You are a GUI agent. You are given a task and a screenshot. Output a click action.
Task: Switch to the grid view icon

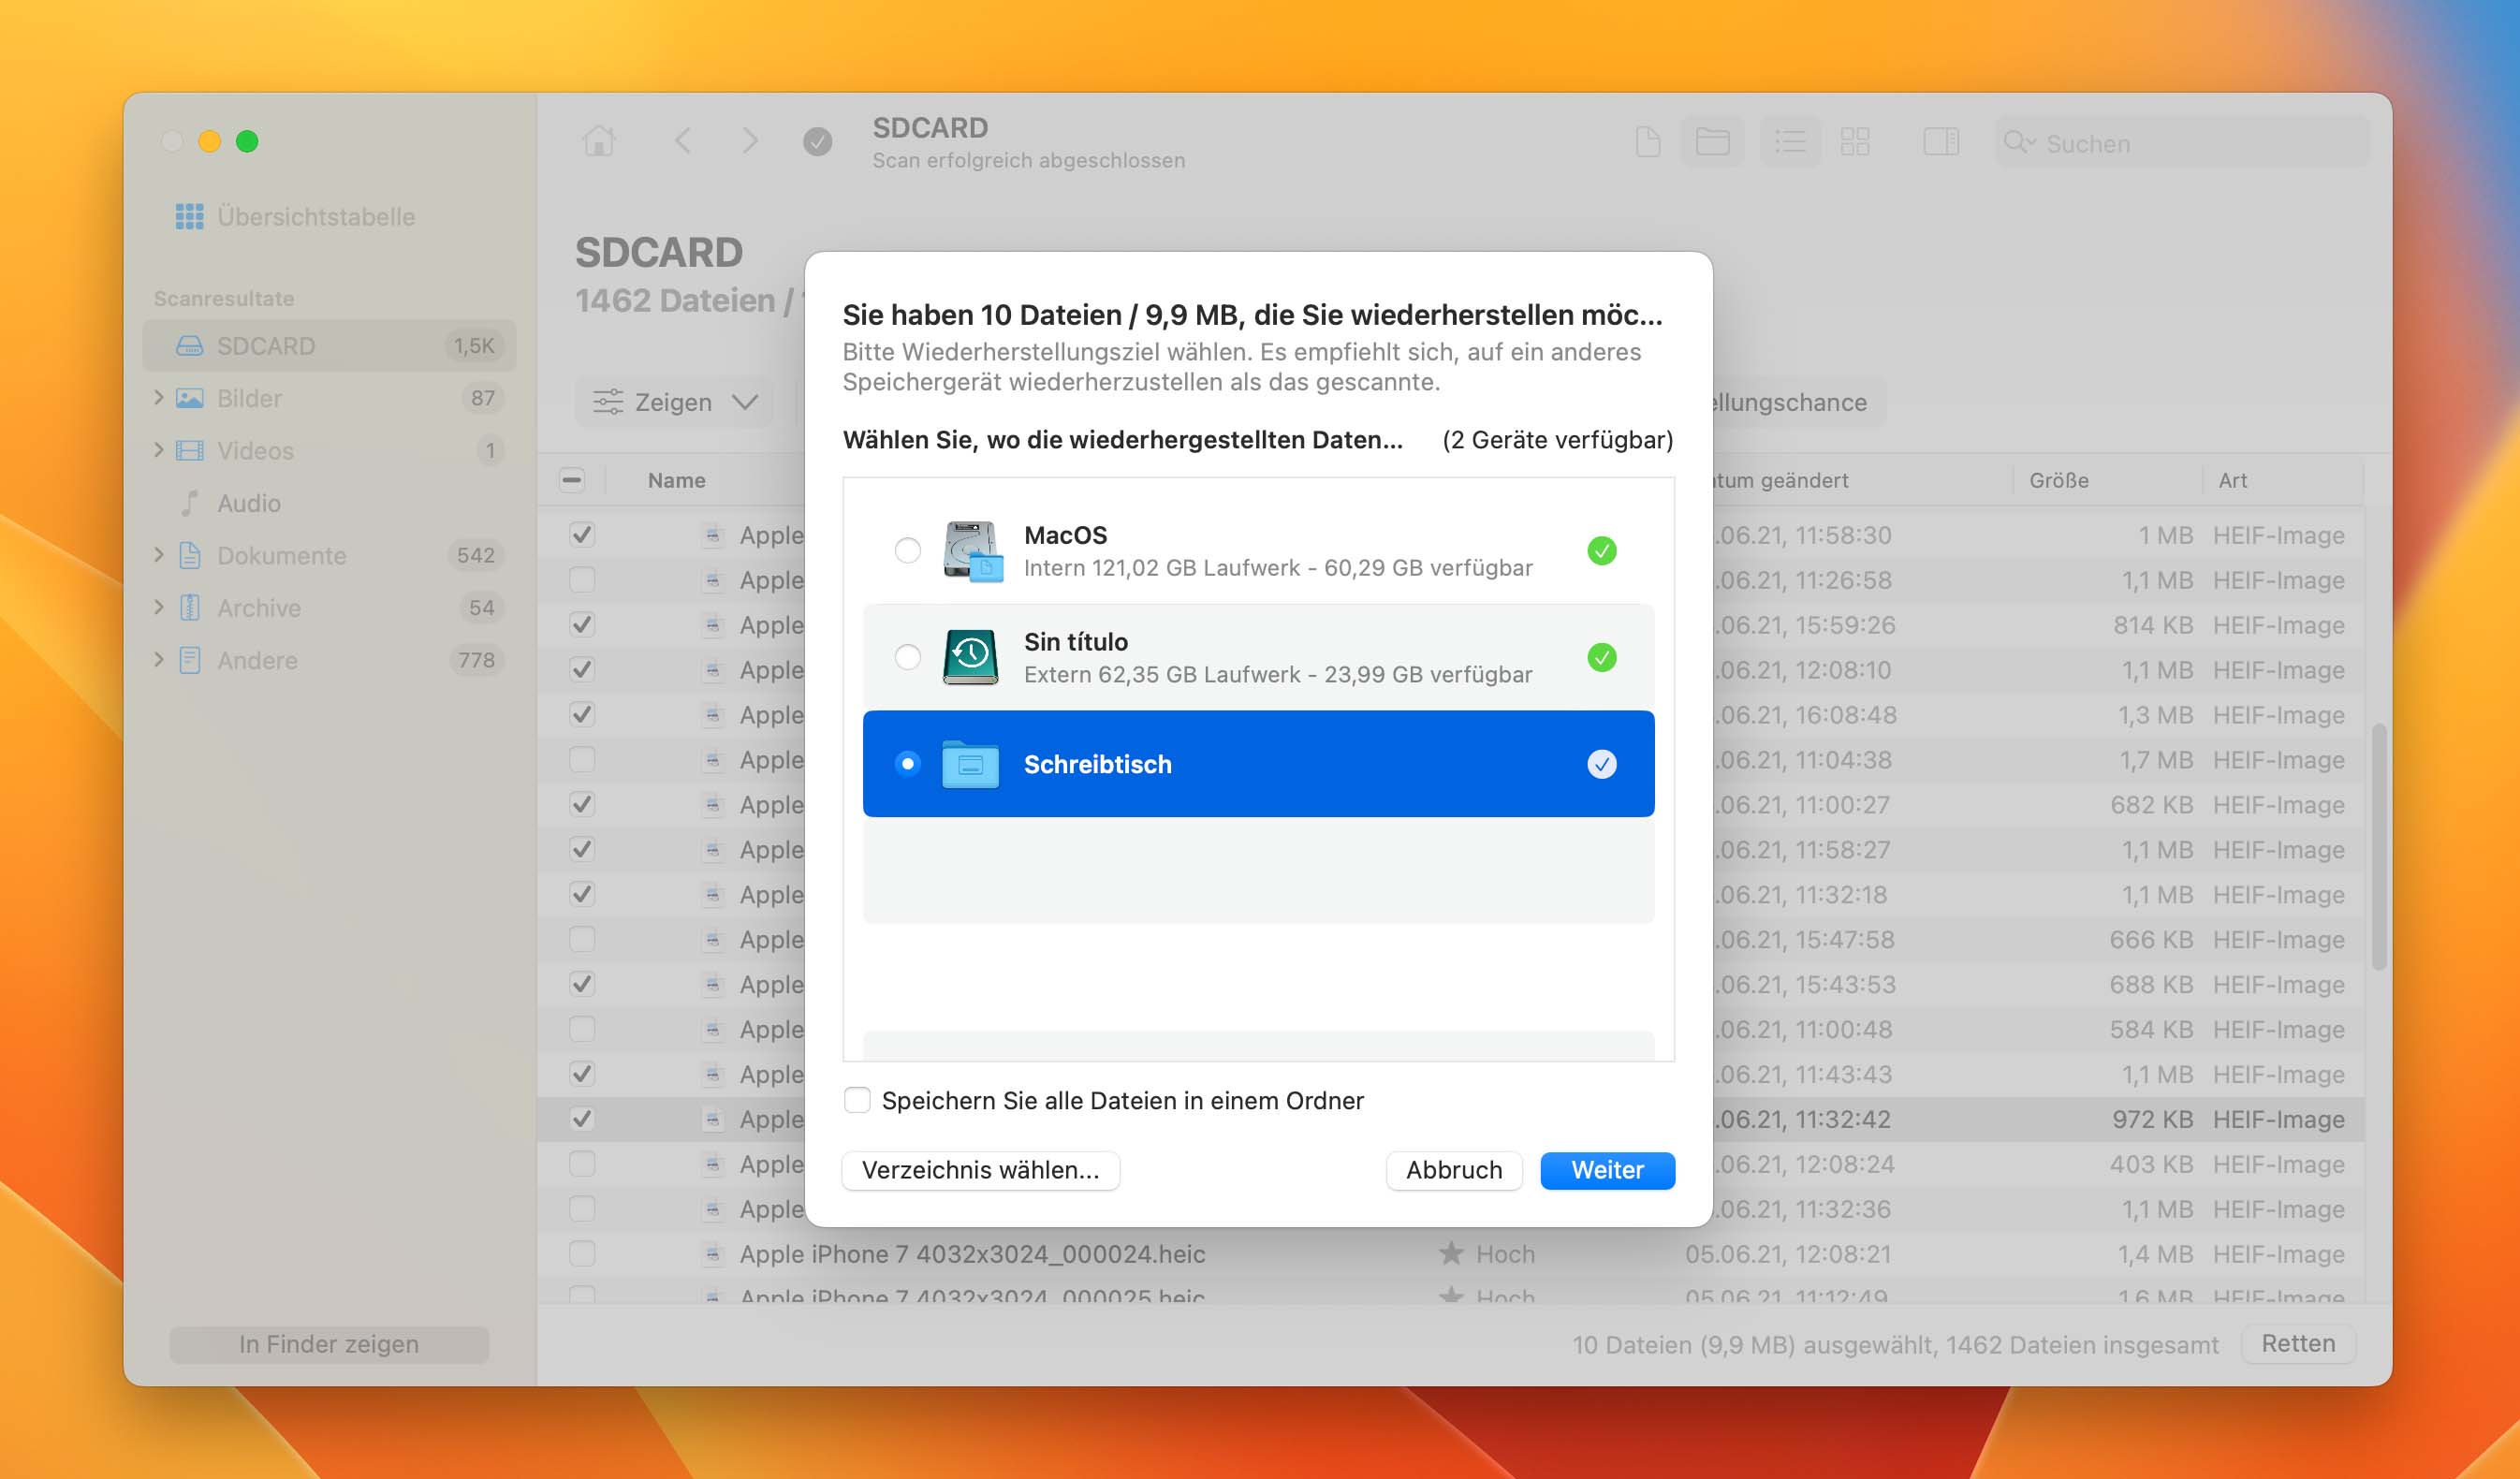pos(1855,141)
